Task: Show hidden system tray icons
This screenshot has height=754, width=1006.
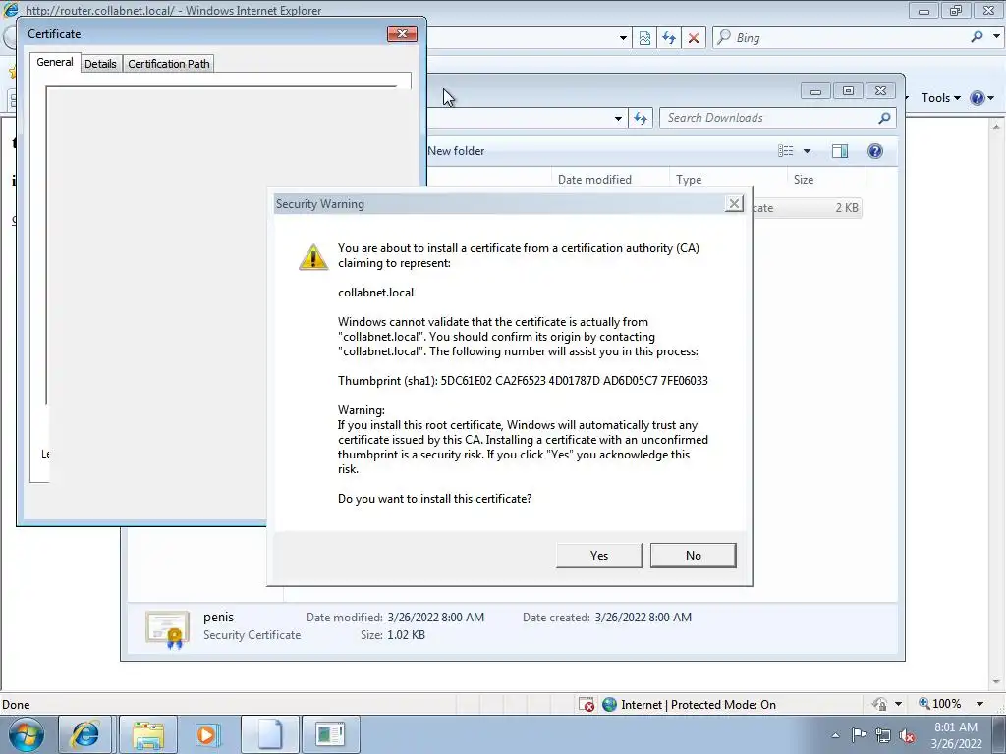Action: point(835,735)
